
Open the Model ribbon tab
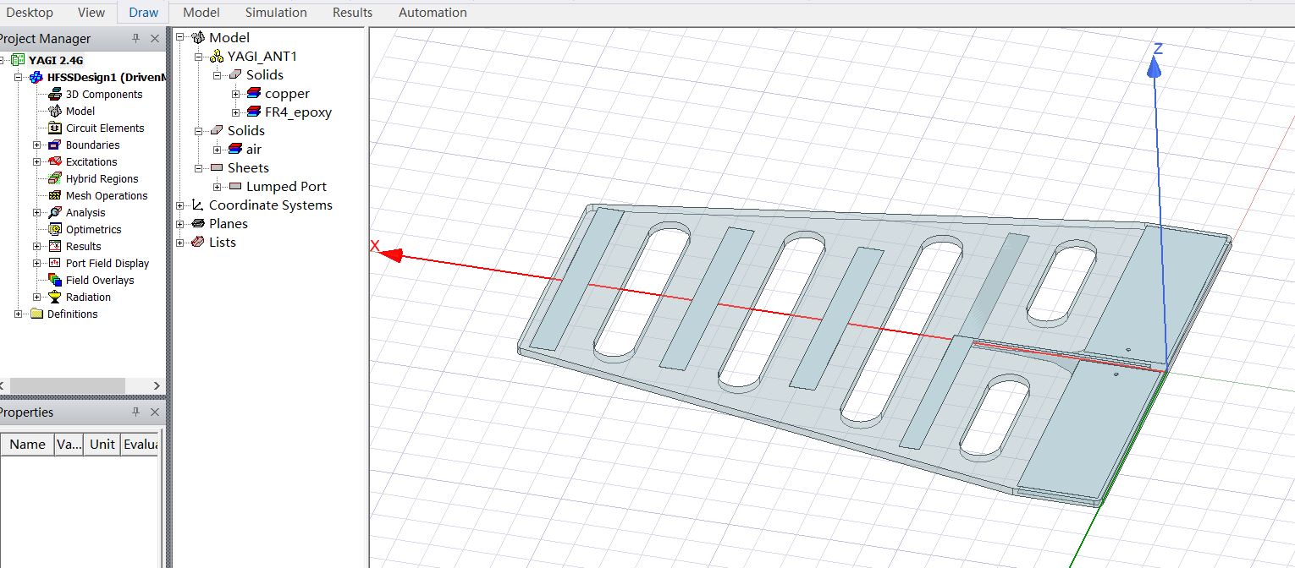pyautogui.click(x=201, y=12)
